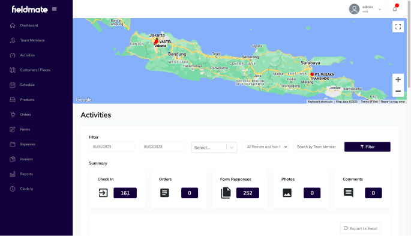Zoom out on the map
The height and width of the screenshot is (236, 411).
click(x=398, y=91)
